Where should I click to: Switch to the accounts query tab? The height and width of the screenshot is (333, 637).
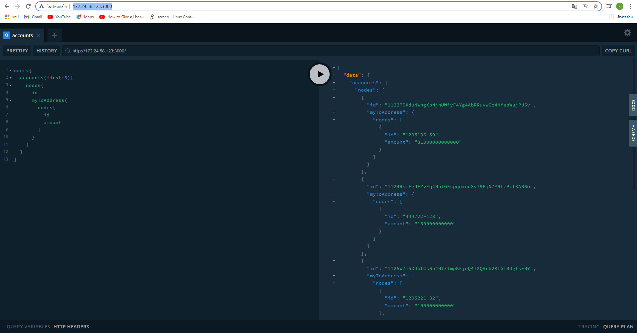coord(22,35)
